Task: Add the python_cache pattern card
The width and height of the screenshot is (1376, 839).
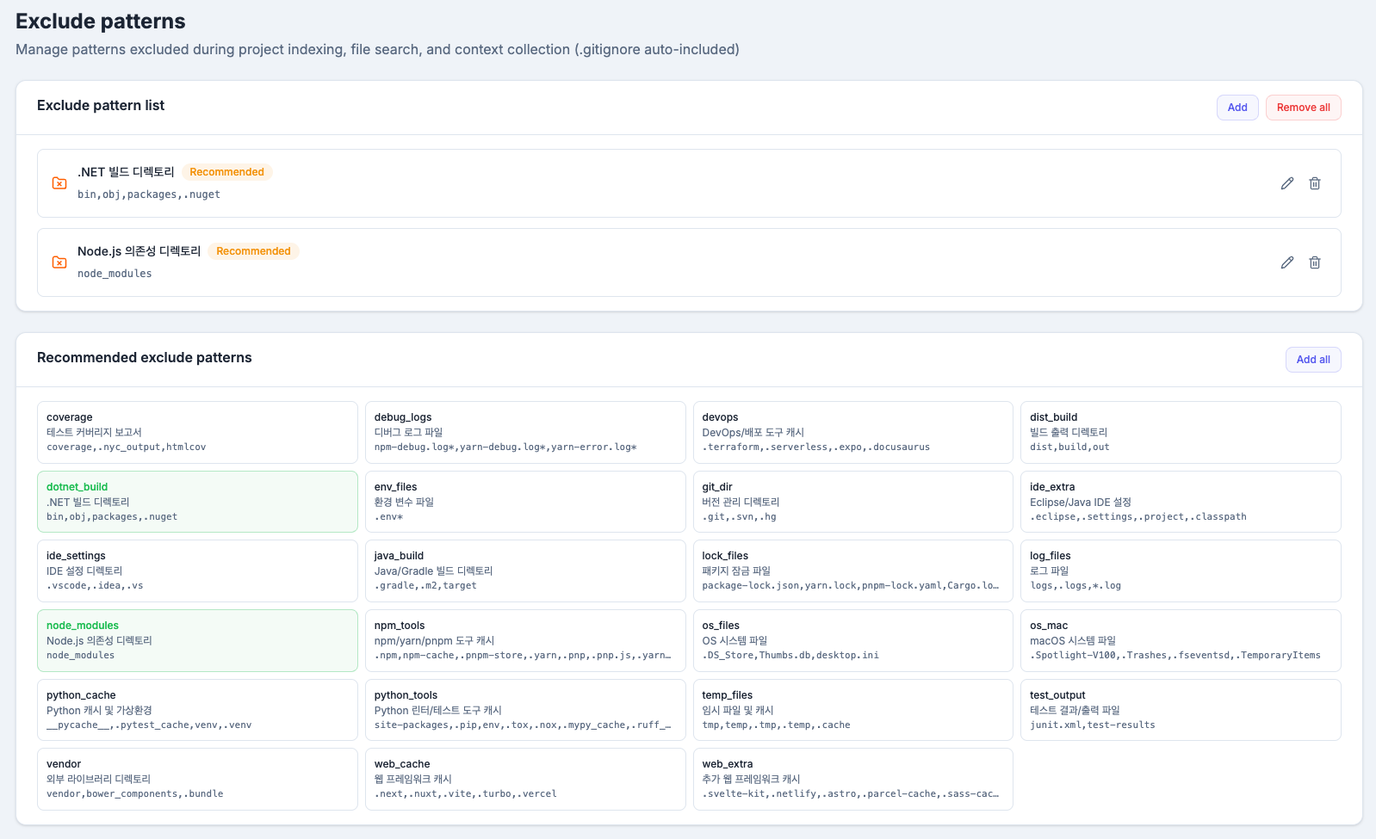Action: [x=197, y=710]
